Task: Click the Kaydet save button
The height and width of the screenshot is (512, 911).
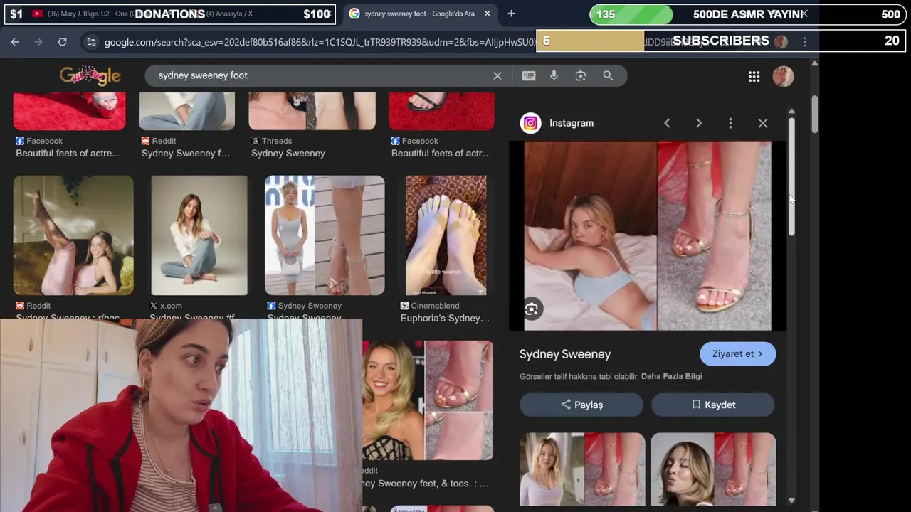Action: 713,405
